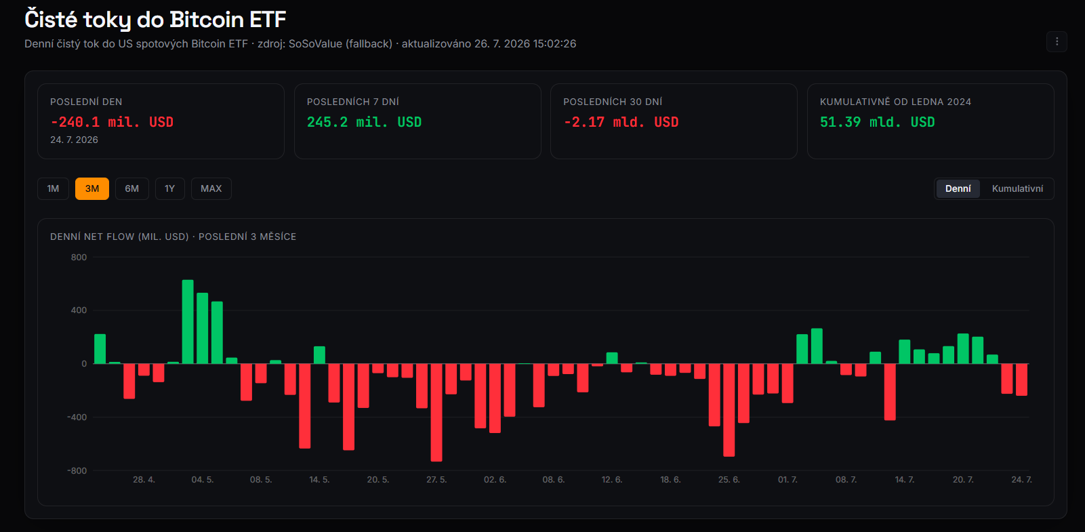Click the -400 y-axis label
Viewport: 1085px width, 532px height.
click(x=77, y=417)
